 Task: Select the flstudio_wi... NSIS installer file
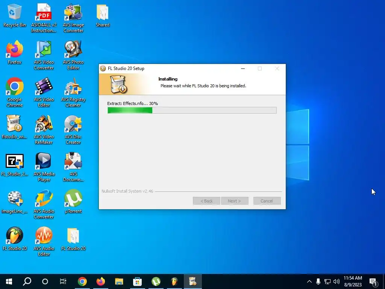[x=15, y=127]
